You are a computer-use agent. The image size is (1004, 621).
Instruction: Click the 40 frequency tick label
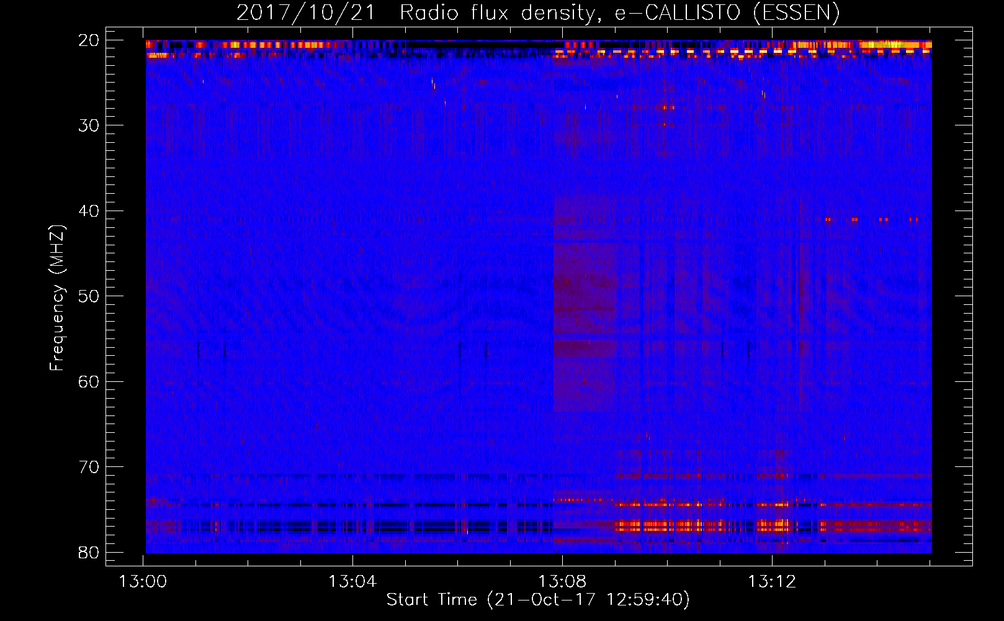(89, 211)
